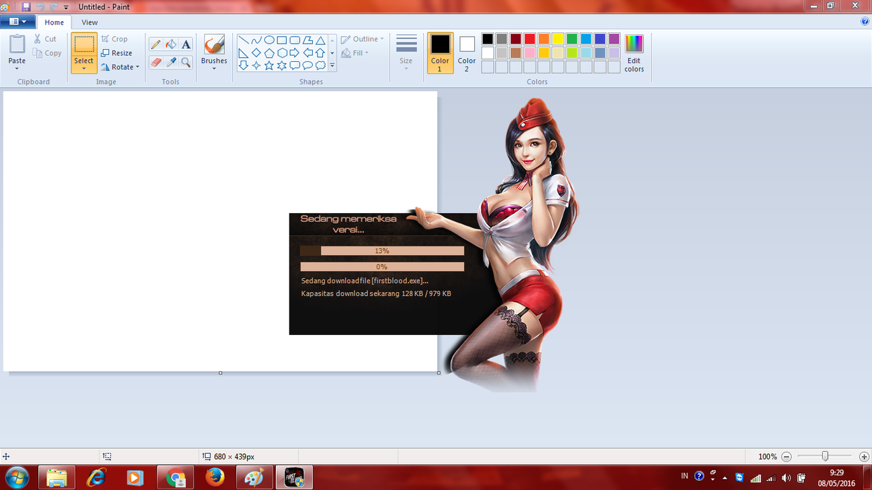Click the Help question mark icon
The width and height of the screenshot is (872, 490).
pos(865,22)
